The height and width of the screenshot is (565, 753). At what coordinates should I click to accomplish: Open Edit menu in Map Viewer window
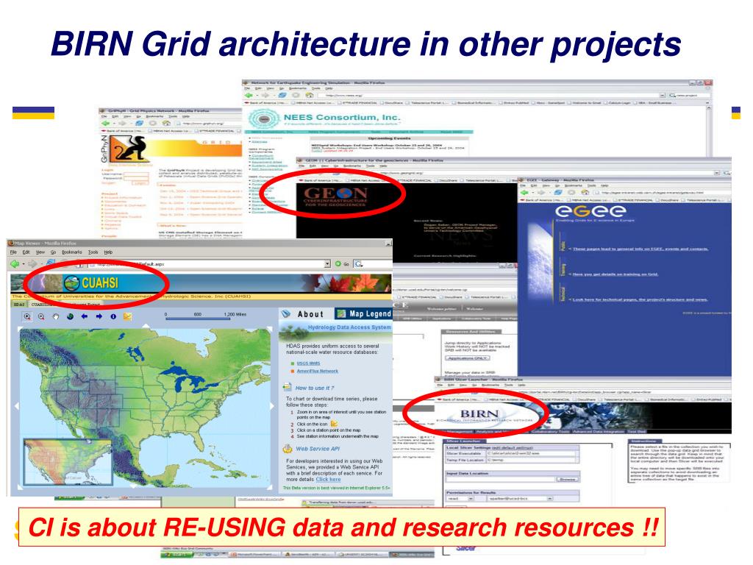pos(26,252)
